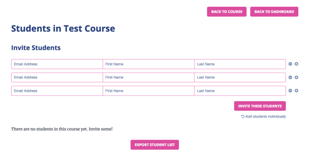
Task: Click first row Last Name field
Action: 240,64
